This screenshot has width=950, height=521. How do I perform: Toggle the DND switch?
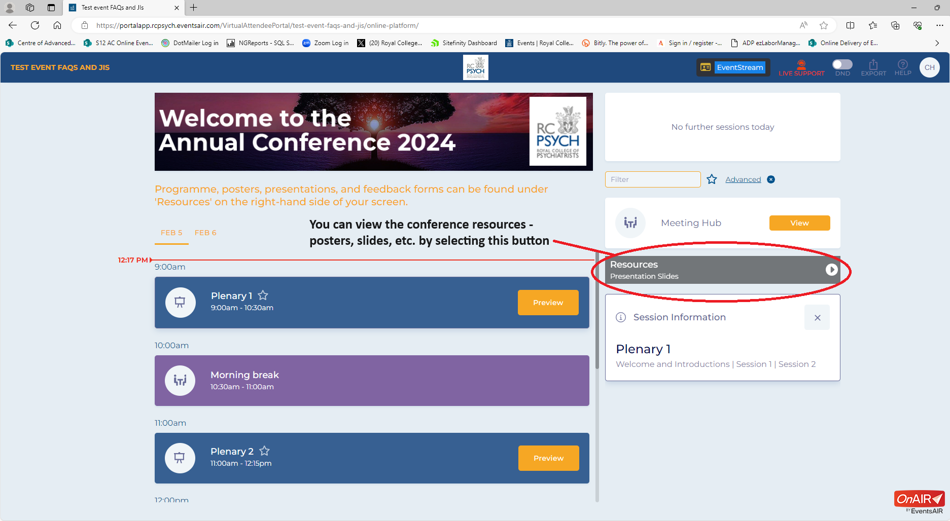(x=842, y=64)
